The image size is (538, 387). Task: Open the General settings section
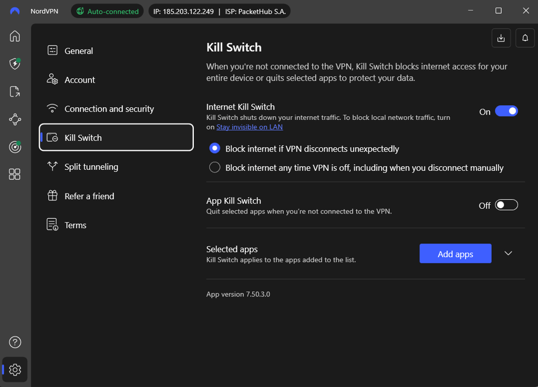[116, 51]
